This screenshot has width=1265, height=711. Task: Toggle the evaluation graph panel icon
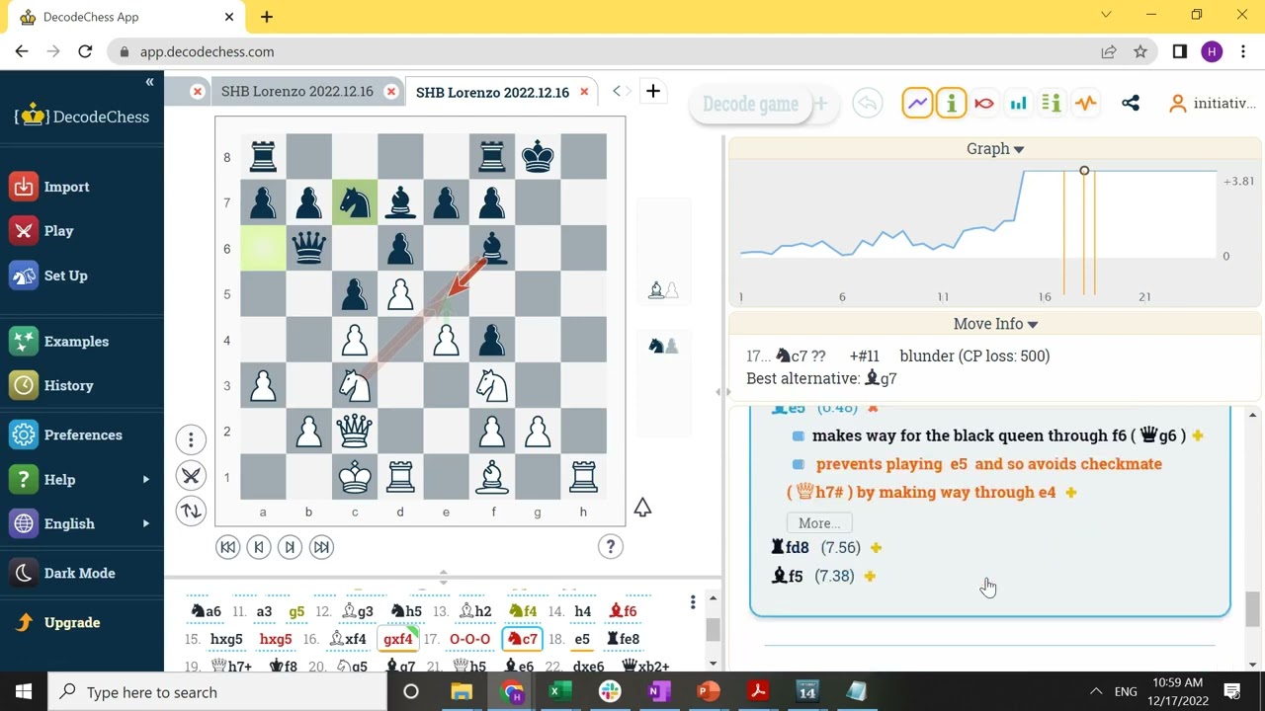pyautogui.click(x=917, y=104)
